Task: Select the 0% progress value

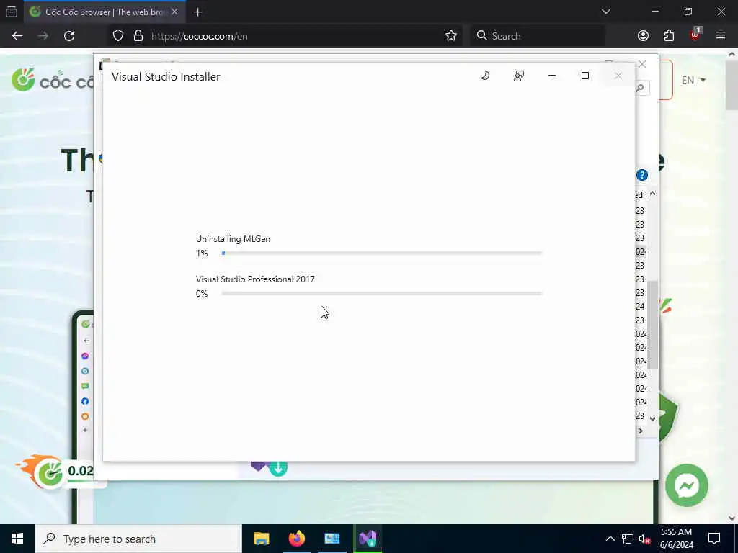Action: tap(202, 294)
